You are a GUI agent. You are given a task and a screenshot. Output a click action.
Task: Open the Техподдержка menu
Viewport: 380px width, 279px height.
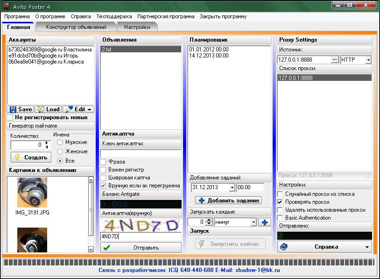pyautogui.click(x=114, y=16)
